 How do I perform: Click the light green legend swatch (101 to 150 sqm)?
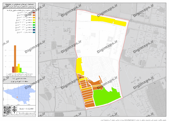[x=34, y=23]
